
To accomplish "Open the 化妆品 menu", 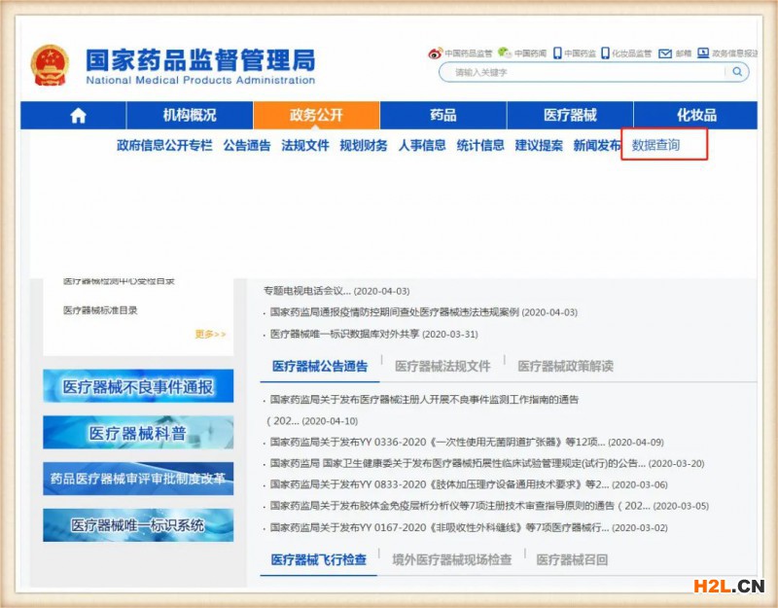I will coord(696,115).
